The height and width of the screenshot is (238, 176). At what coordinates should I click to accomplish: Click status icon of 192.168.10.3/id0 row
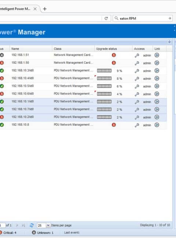[x=2, y=71]
